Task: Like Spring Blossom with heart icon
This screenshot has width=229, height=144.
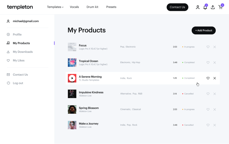Action: point(208,109)
